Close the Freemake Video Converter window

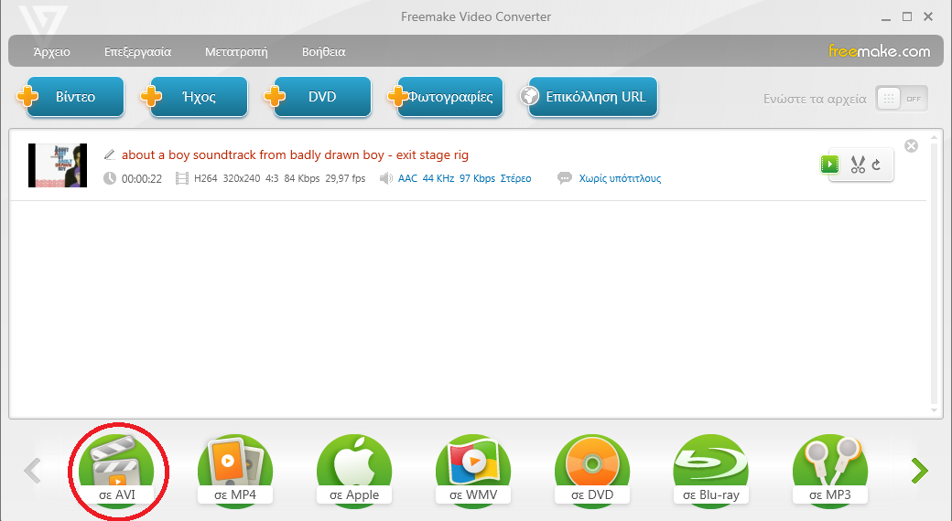(x=928, y=17)
